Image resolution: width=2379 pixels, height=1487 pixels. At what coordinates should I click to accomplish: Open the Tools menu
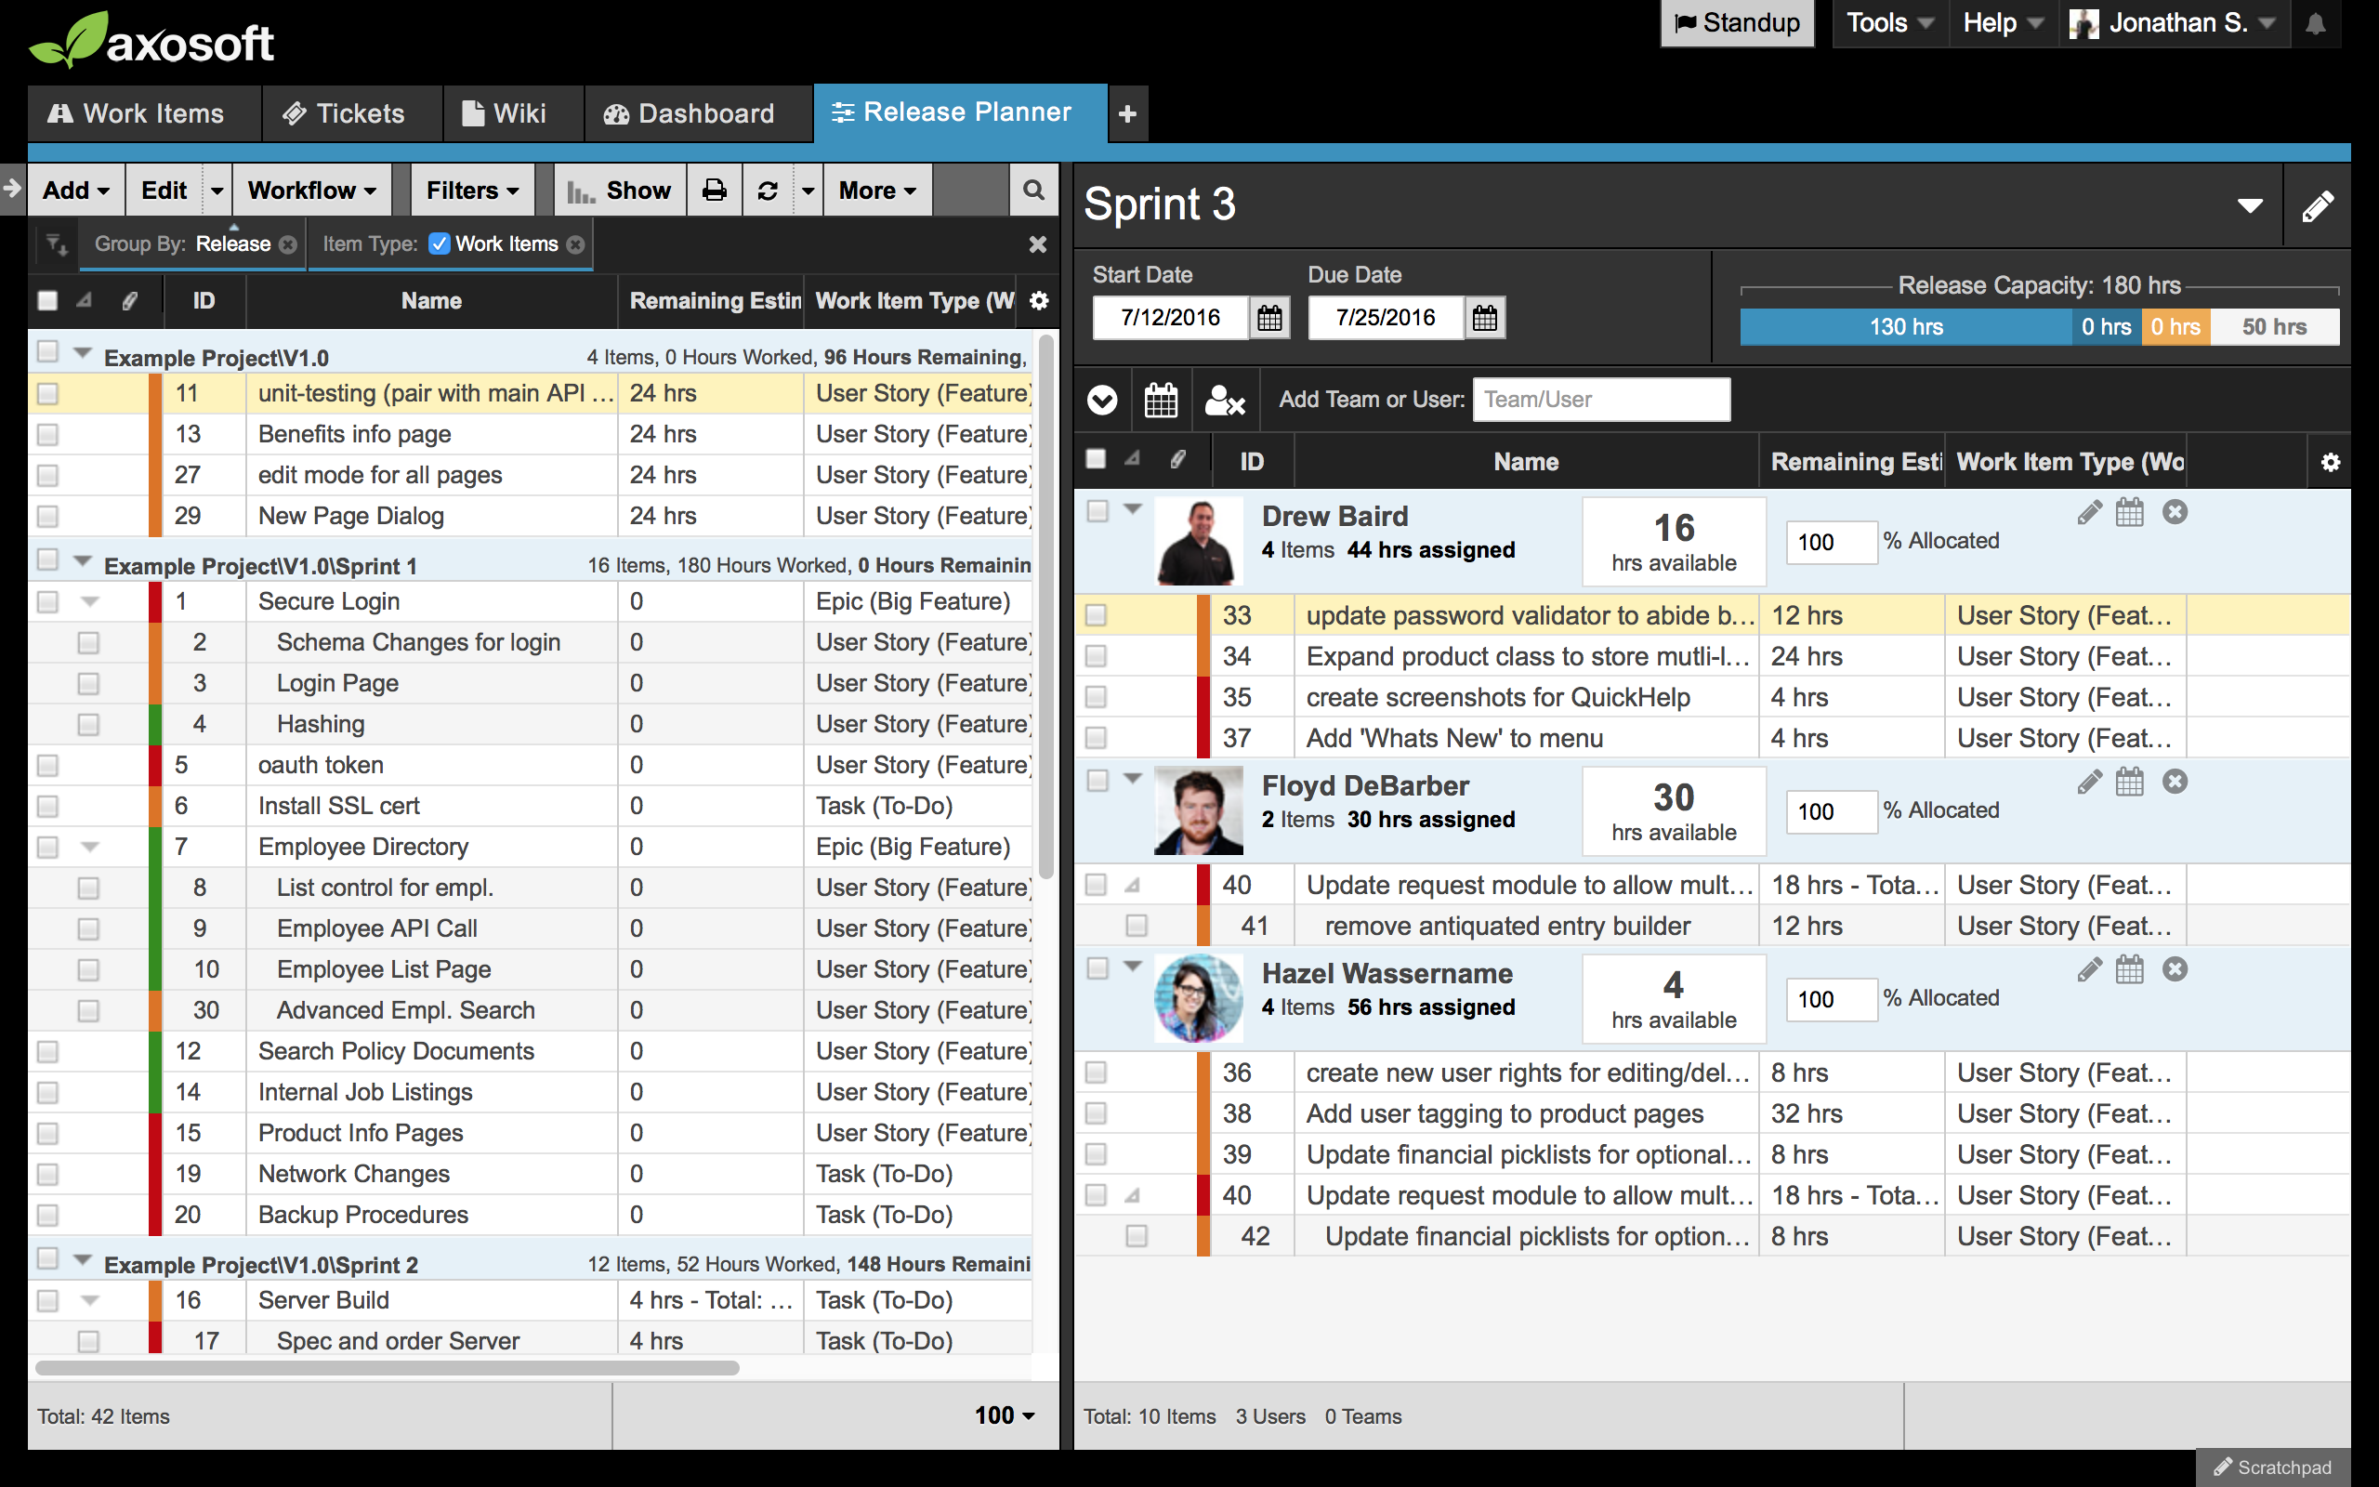[x=1888, y=23]
